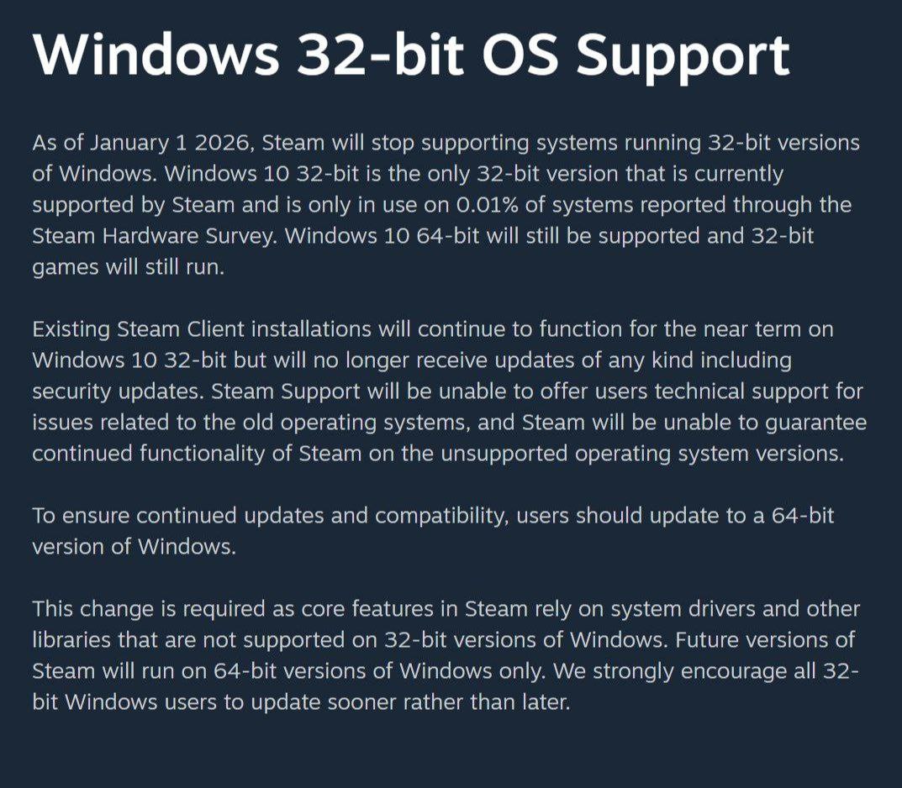Click the "January 1 2026" date text

(x=172, y=143)
